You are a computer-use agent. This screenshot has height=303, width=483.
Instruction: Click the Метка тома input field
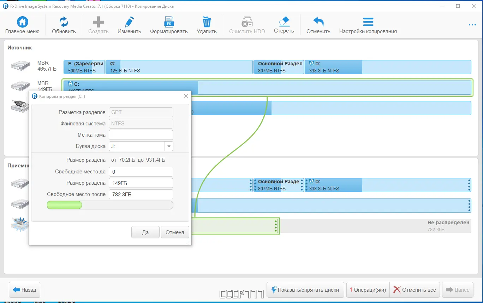point(141,135)
